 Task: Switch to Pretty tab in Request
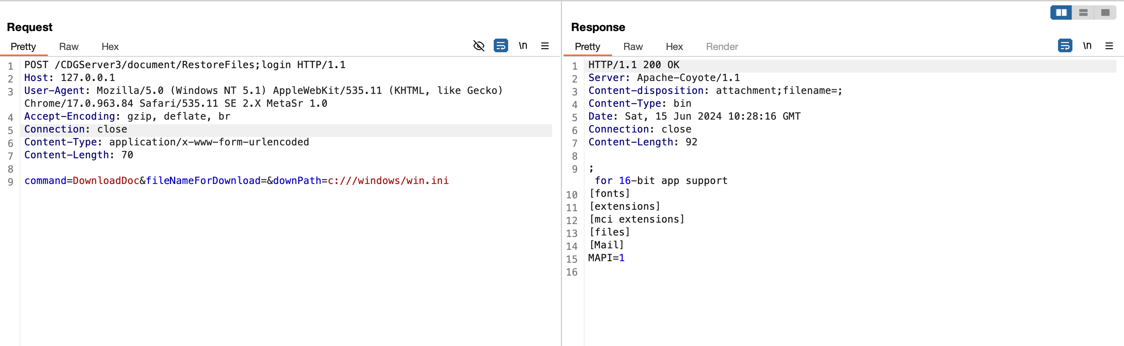[23, 47]
